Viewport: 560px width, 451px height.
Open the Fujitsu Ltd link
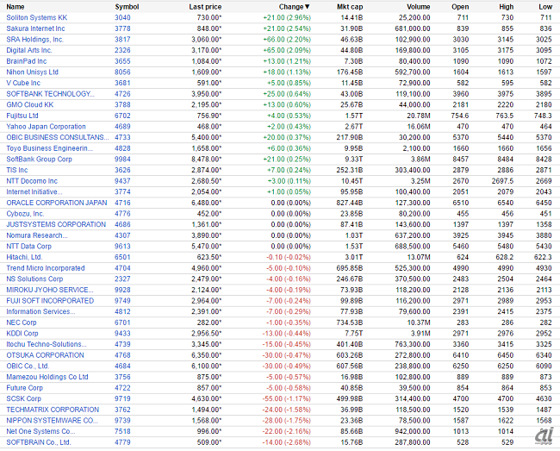[x=22, y=116]
